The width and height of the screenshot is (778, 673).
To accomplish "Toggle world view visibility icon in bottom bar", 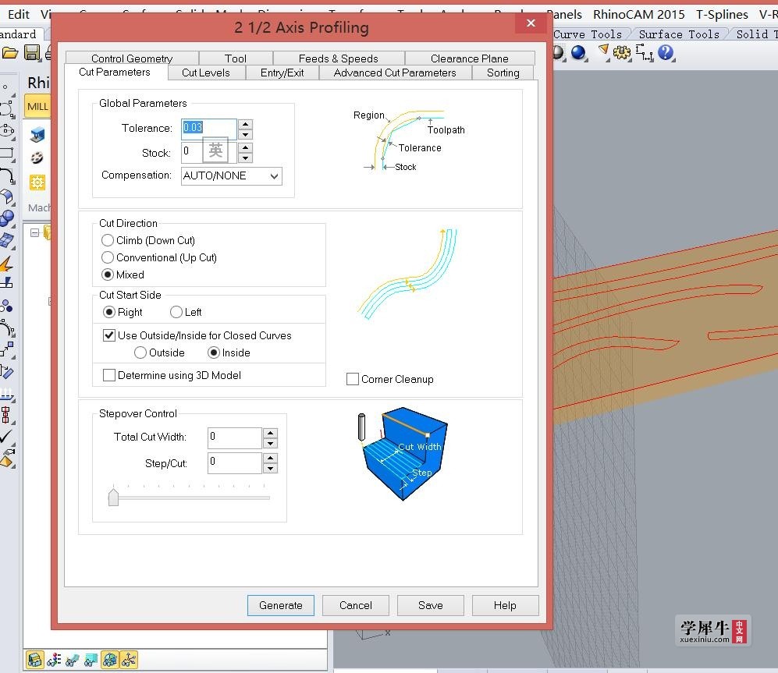I will (110, 660).
